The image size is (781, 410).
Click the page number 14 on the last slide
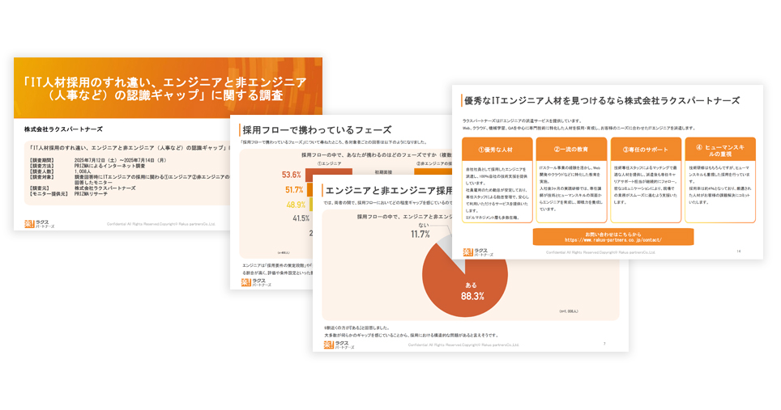[739, 251]
